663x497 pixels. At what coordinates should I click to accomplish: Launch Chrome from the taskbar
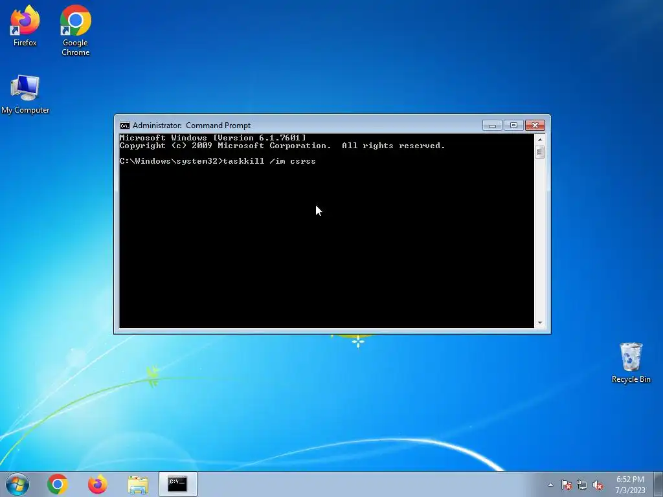pyautogui.click(x=58, y=484)
